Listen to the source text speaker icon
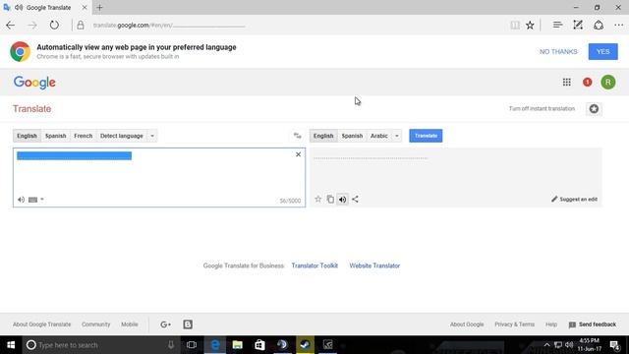Viewport: 629px width, 354px height. tap(21, 200)
